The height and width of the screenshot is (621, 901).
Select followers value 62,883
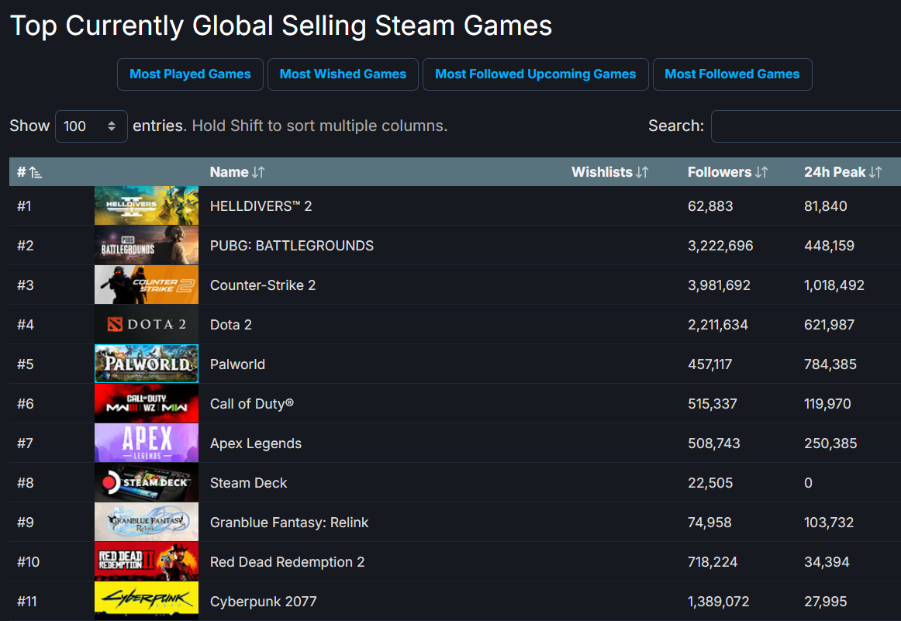pos(710,206)
